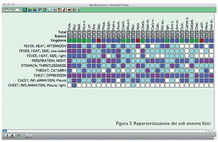The height and width of the screenshot is (142, 218).
Task: Click the blue horizontal scrollbar thumb
Action: pyautogui.click(x=5, y=131)
